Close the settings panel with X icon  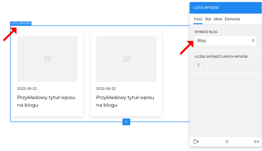(x=227, y=141)
